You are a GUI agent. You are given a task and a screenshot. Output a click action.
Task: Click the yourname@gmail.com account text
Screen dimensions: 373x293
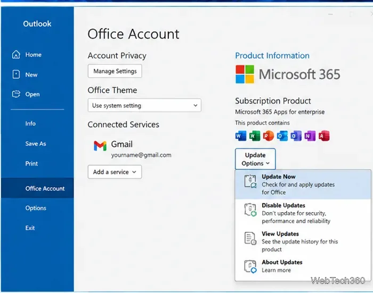tap(141, 155)
